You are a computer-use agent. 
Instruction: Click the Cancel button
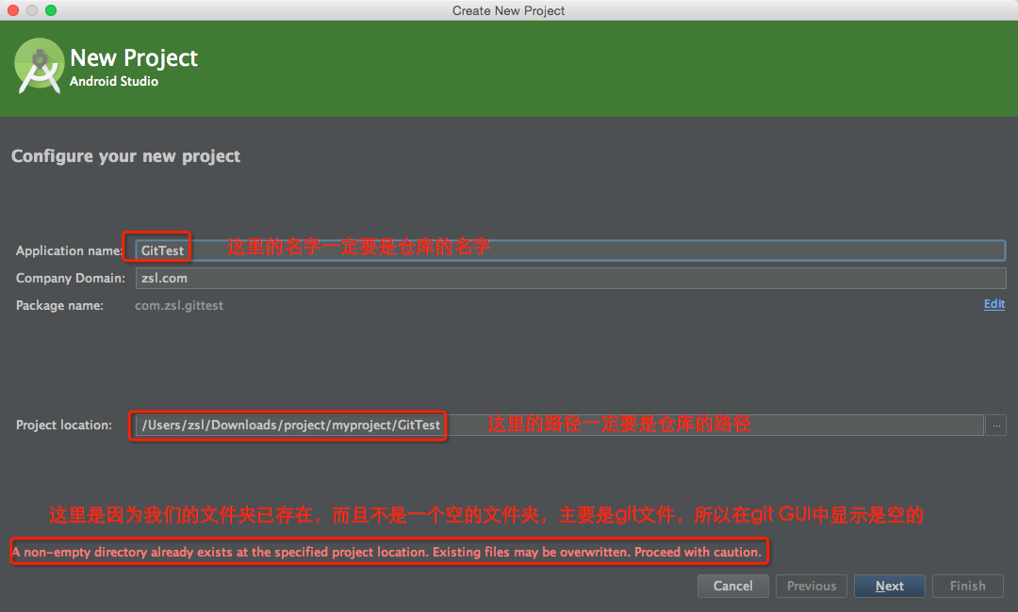tap(733, 586)
